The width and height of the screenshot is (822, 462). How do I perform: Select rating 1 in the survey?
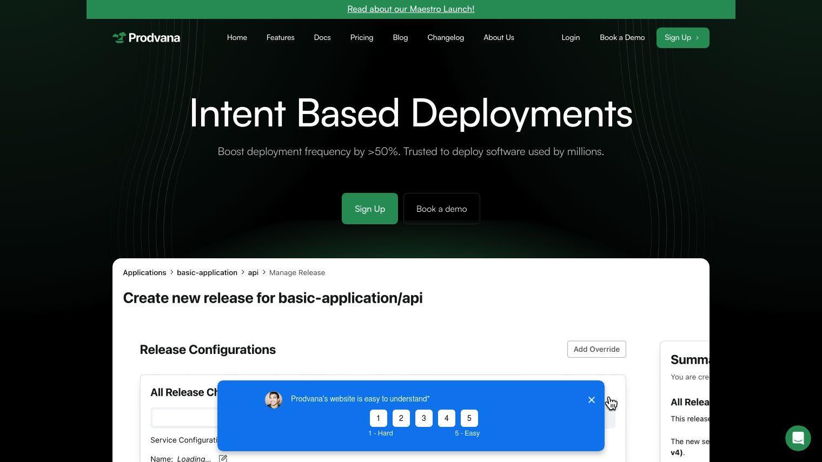pyautogui.click(x=379, y=418)
